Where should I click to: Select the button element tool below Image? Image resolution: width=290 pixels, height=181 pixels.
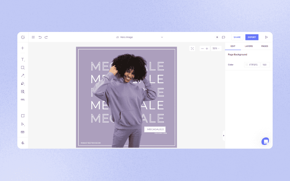point(23,99)
